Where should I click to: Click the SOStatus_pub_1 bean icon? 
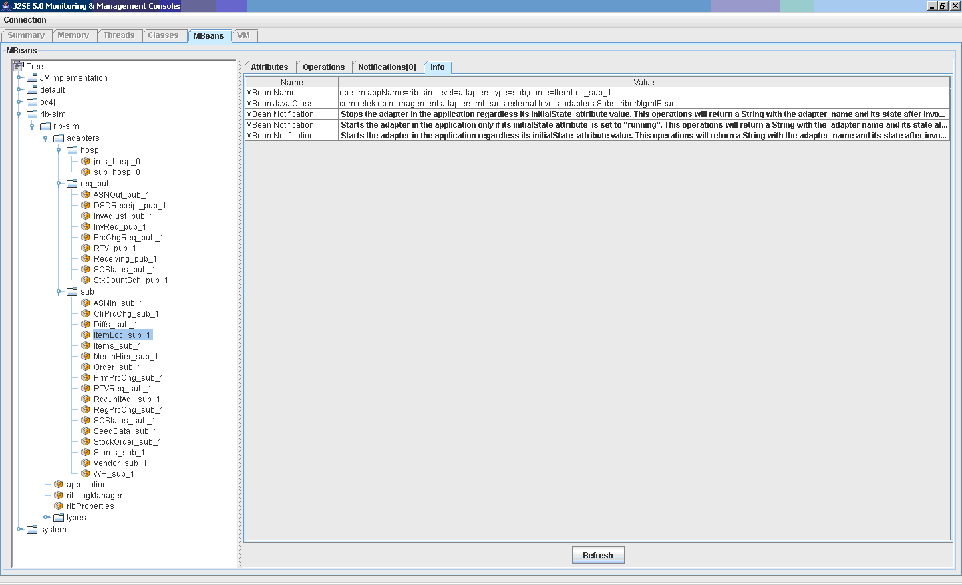[86, 269]
